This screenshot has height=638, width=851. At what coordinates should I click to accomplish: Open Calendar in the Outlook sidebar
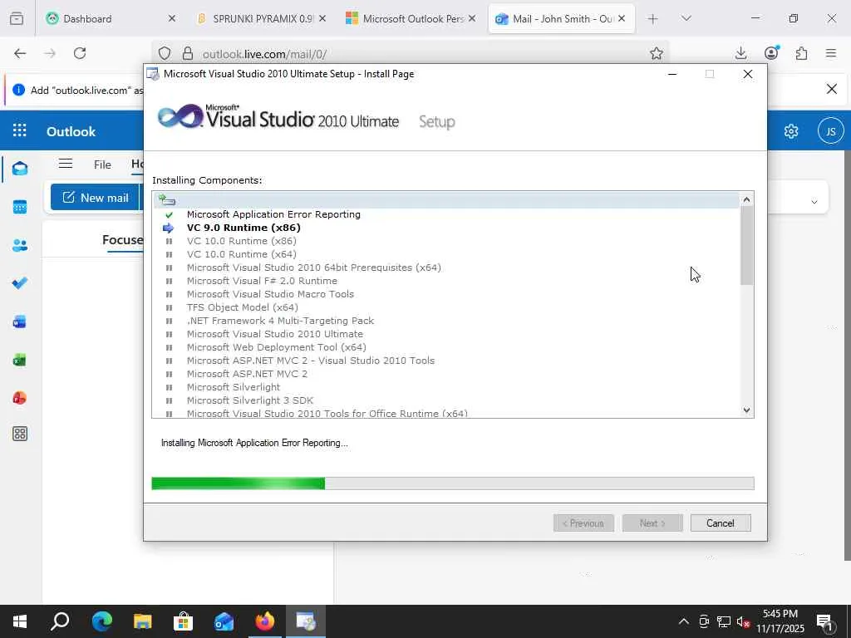point(20,207)
